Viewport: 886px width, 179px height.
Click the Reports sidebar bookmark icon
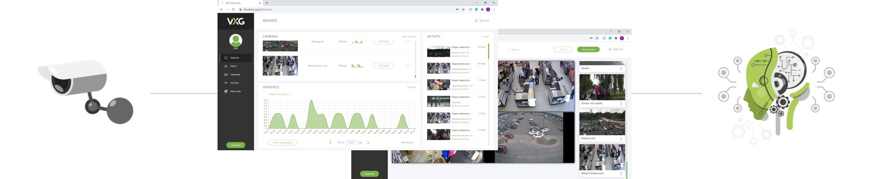pos(226,58)
